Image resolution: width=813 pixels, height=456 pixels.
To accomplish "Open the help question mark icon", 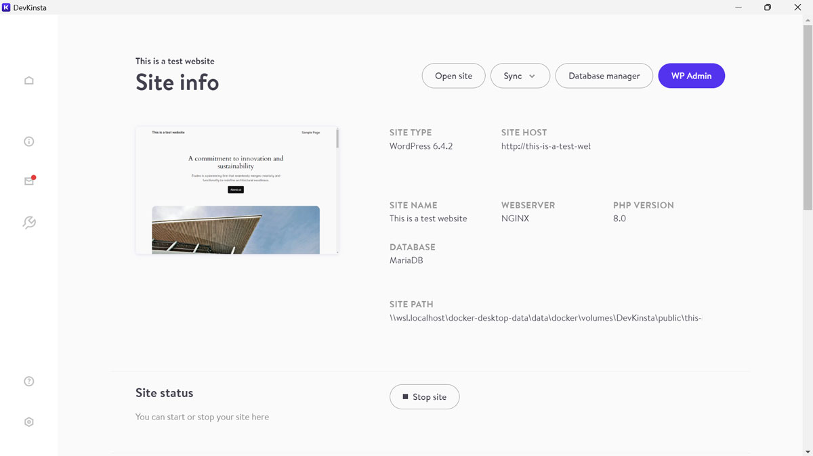I will (x=28, y=381).
